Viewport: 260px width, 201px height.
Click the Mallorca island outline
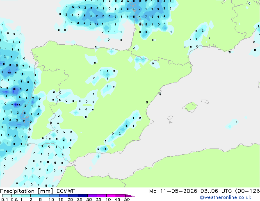[x=190, y=107]
